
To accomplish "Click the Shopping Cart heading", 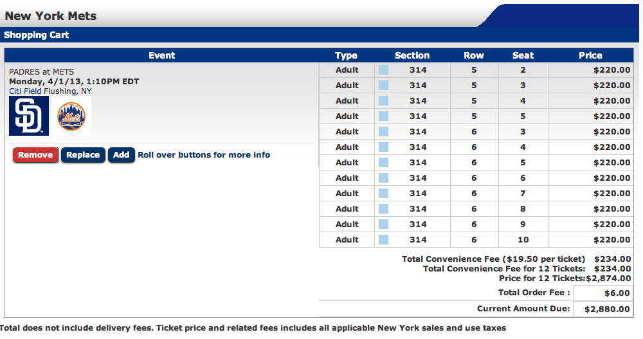I will pos(37,35).
